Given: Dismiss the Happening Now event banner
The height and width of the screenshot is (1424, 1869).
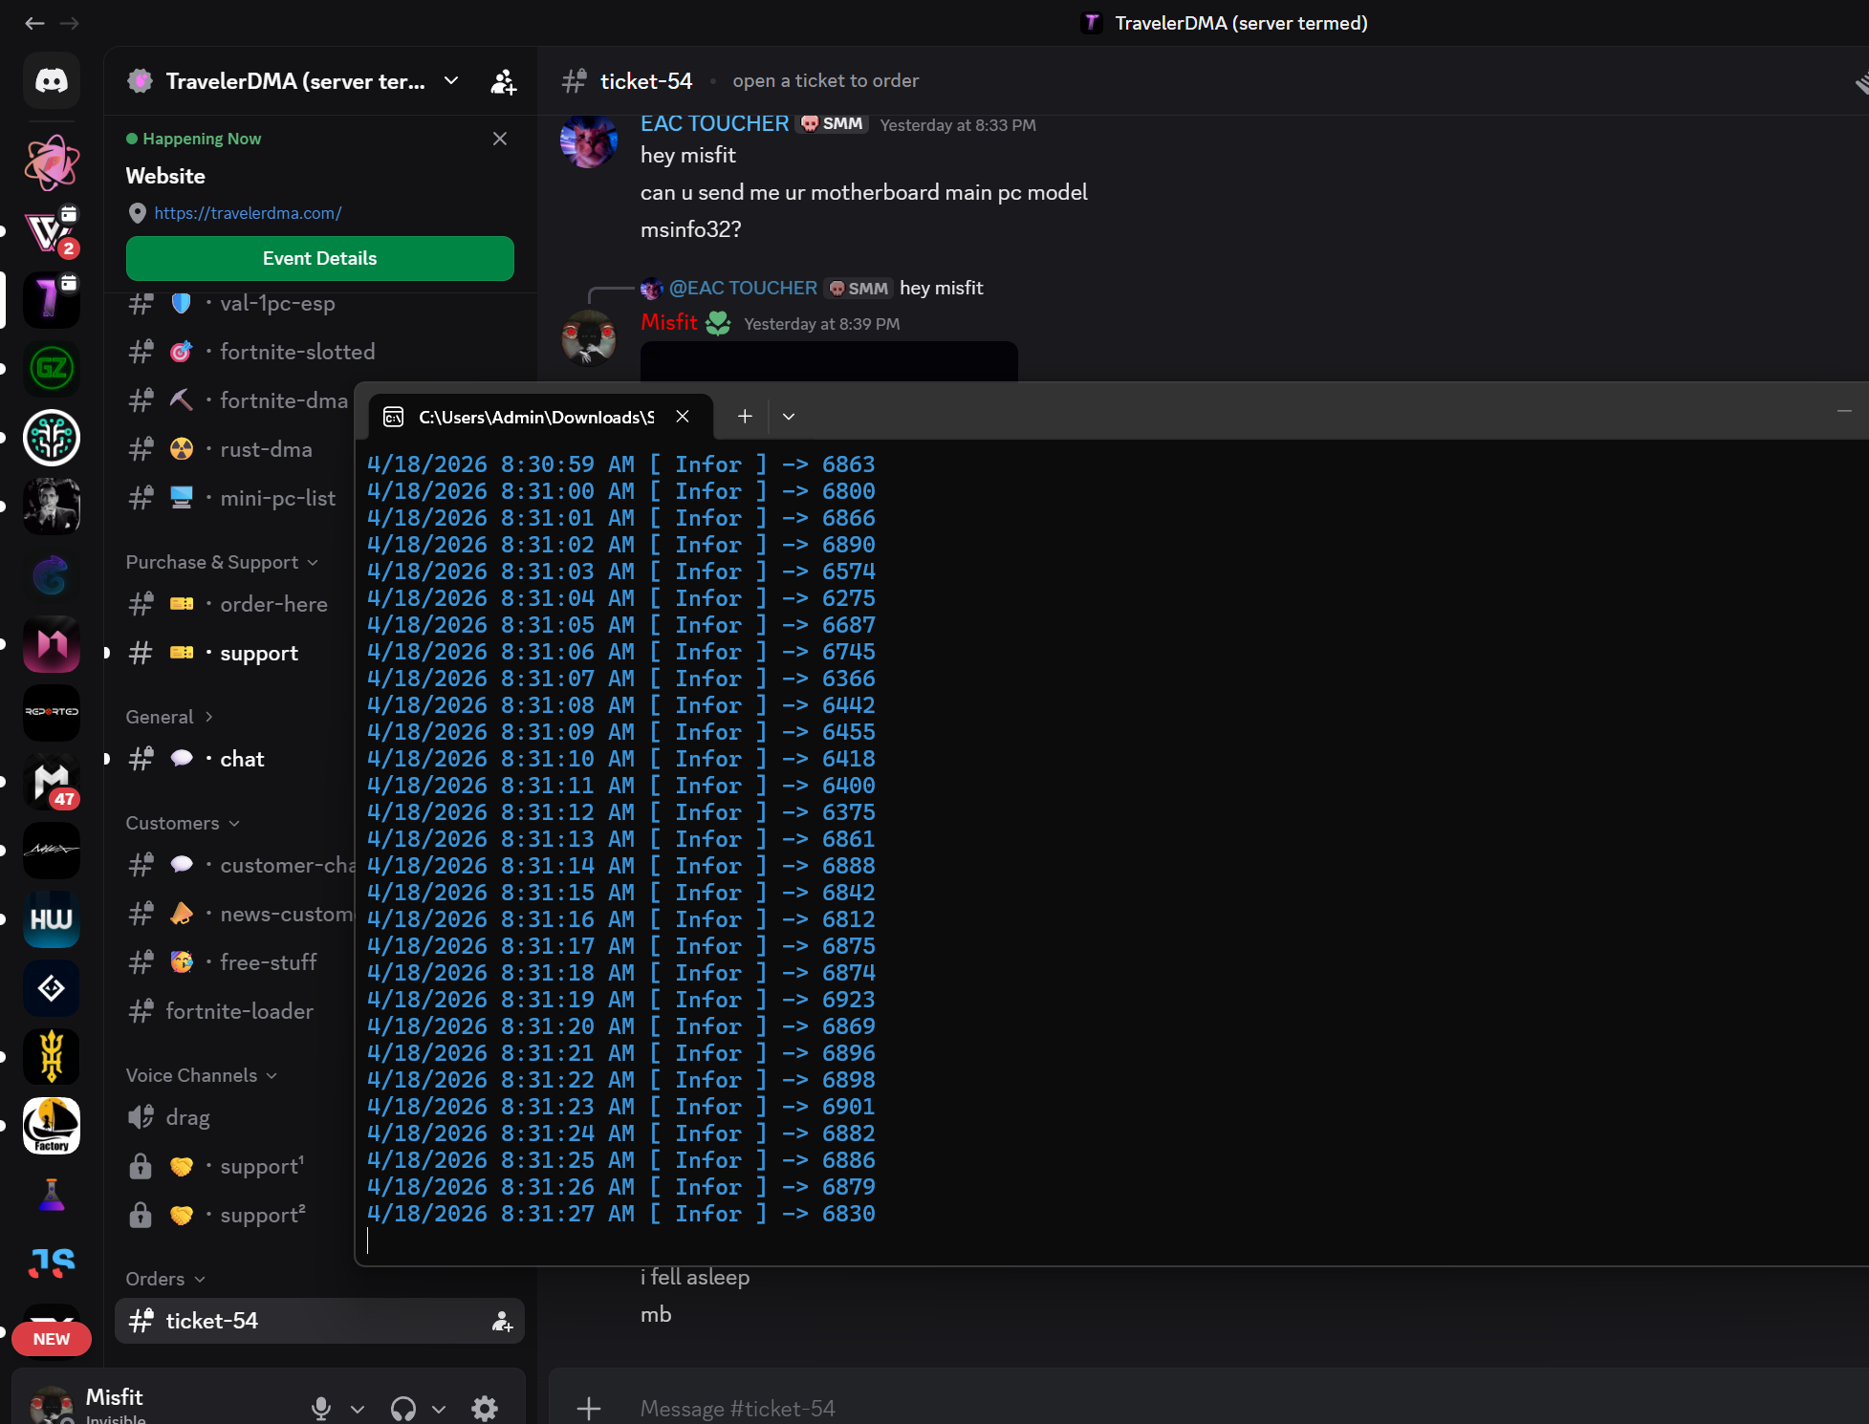Looking at the screenshot, I should (x=500, y=139).
